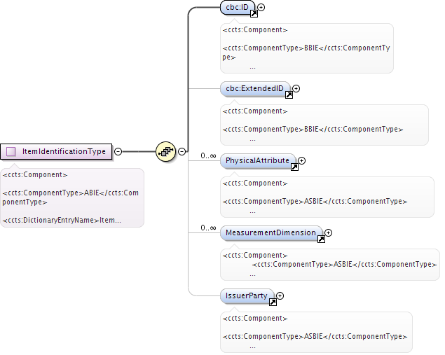Expand the cbc:ExtendedID element
This screenshot has height=355, width=445.
tap(296, 89)
